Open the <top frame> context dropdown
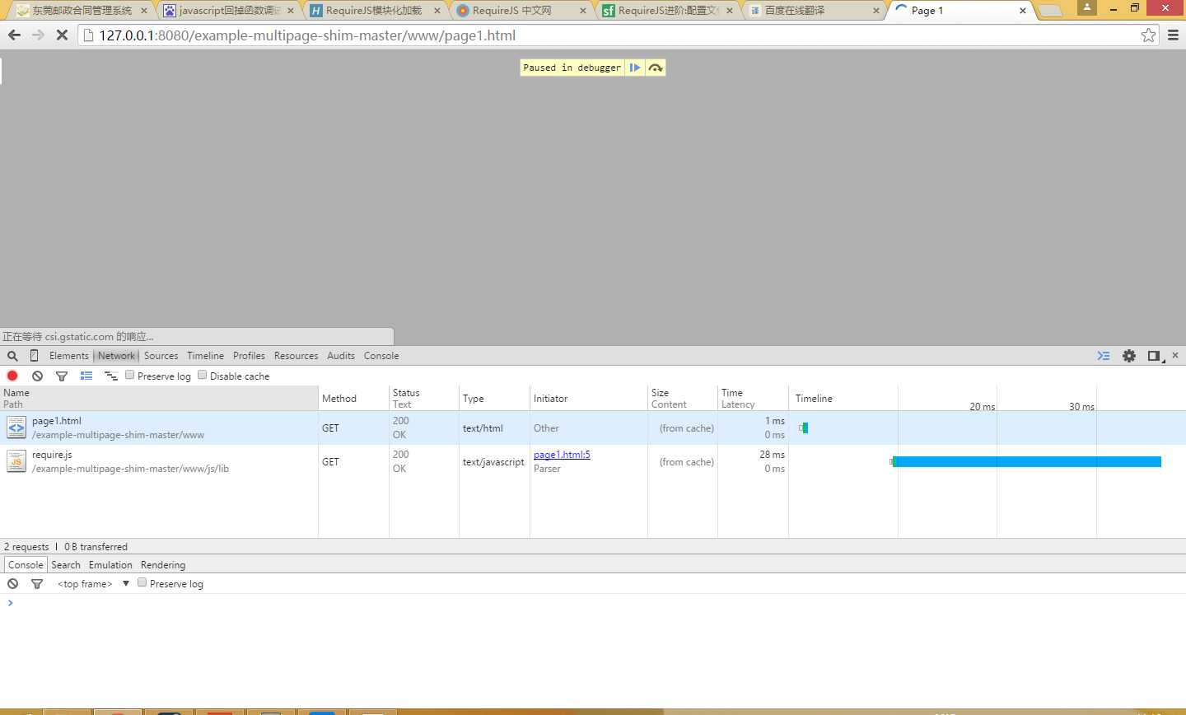 pos(93,584)
